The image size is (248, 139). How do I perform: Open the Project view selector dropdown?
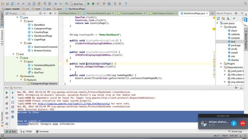15,14
